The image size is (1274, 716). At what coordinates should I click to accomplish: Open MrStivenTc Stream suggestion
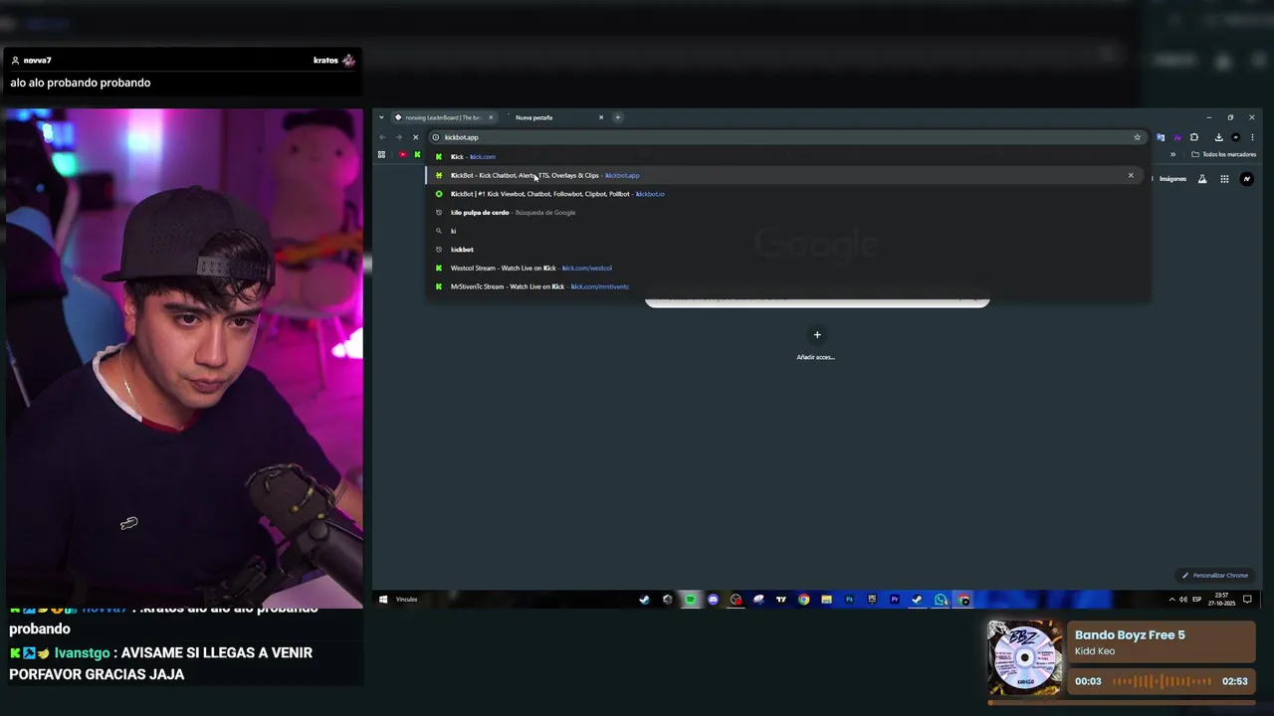tap(787, 286)
